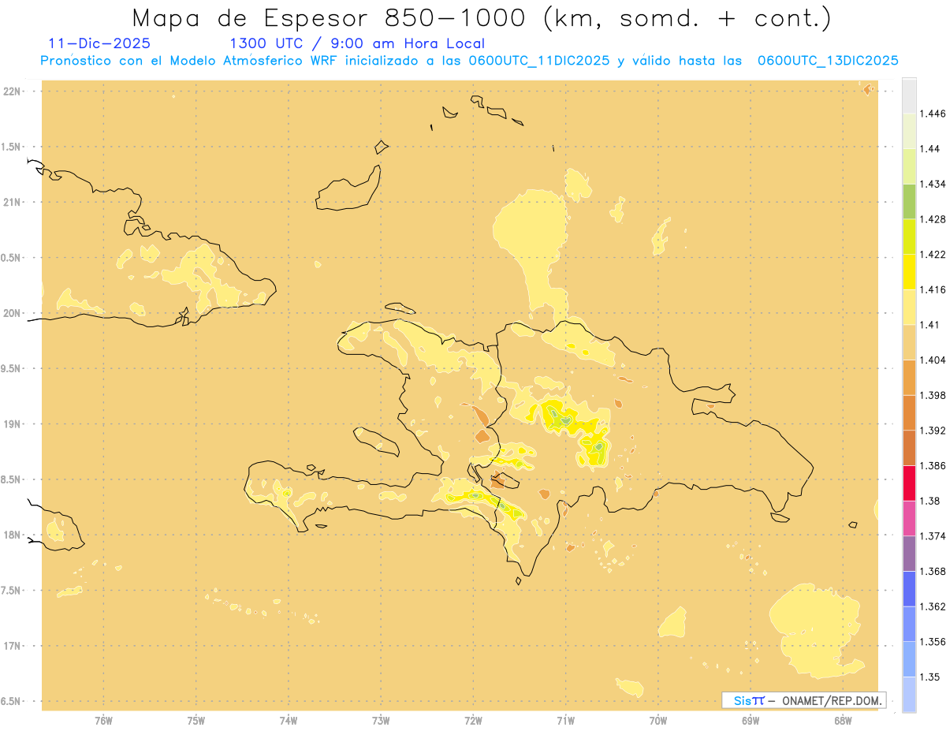Viewport: 946px width, 731px height.
Task: Click the legend value '1.35'
Action: point(930,677)
